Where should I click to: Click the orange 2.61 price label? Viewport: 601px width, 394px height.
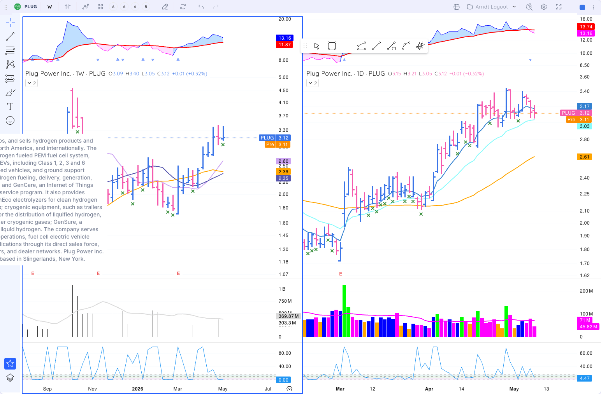click(x=585, y=157)
